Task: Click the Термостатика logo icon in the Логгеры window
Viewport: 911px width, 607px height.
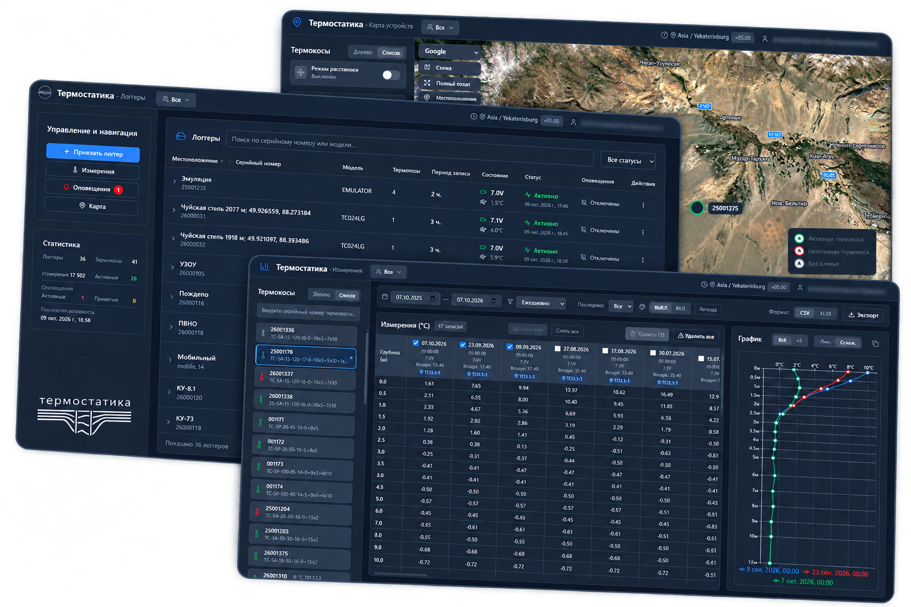Action: coord(45,92)
